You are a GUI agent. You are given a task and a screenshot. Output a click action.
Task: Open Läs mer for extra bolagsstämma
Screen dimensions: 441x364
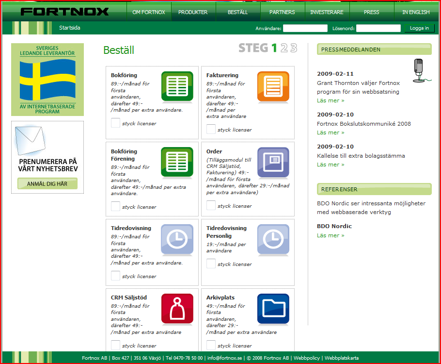331,165
